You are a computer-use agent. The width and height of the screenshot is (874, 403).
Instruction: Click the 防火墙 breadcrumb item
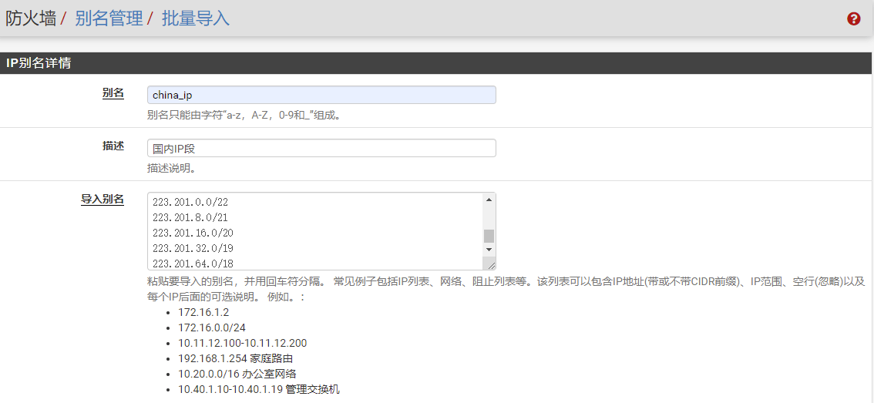[31, 18]
